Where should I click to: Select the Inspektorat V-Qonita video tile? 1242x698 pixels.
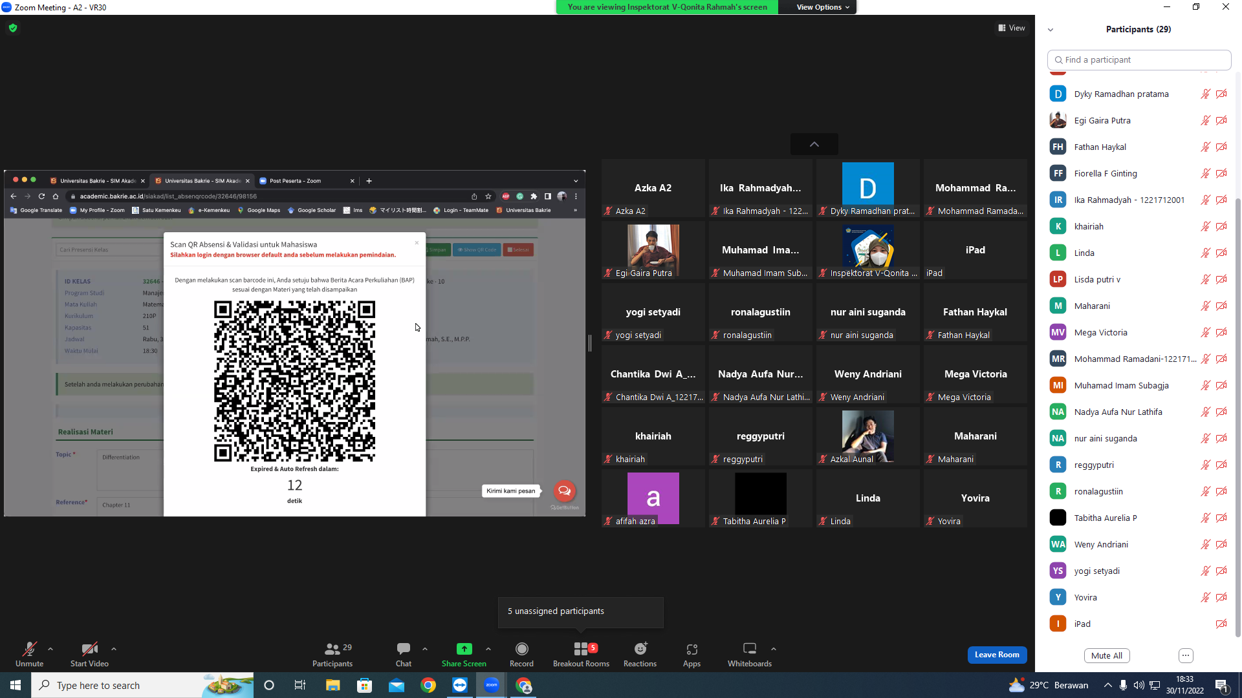(868, 250)
